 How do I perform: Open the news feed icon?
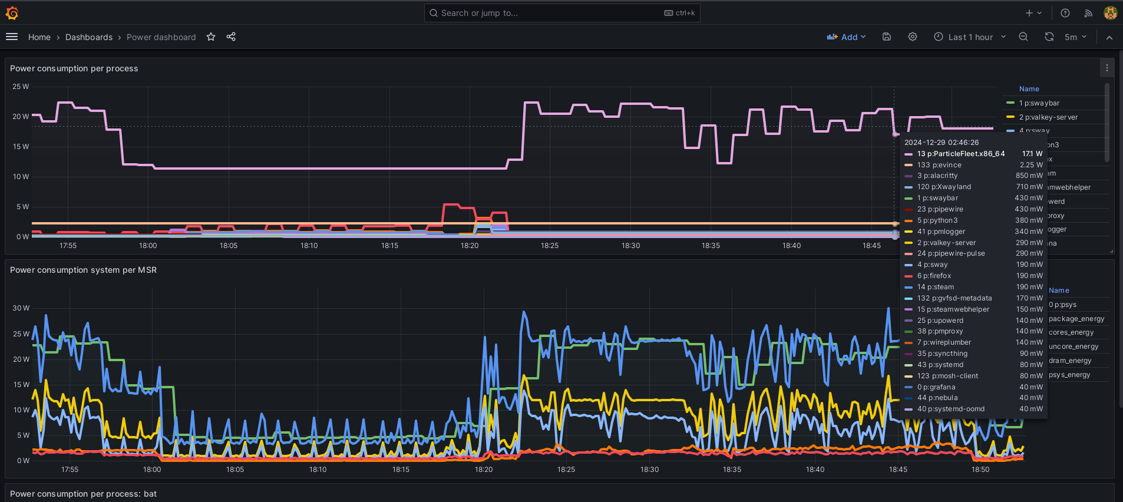pos(1088,13)
